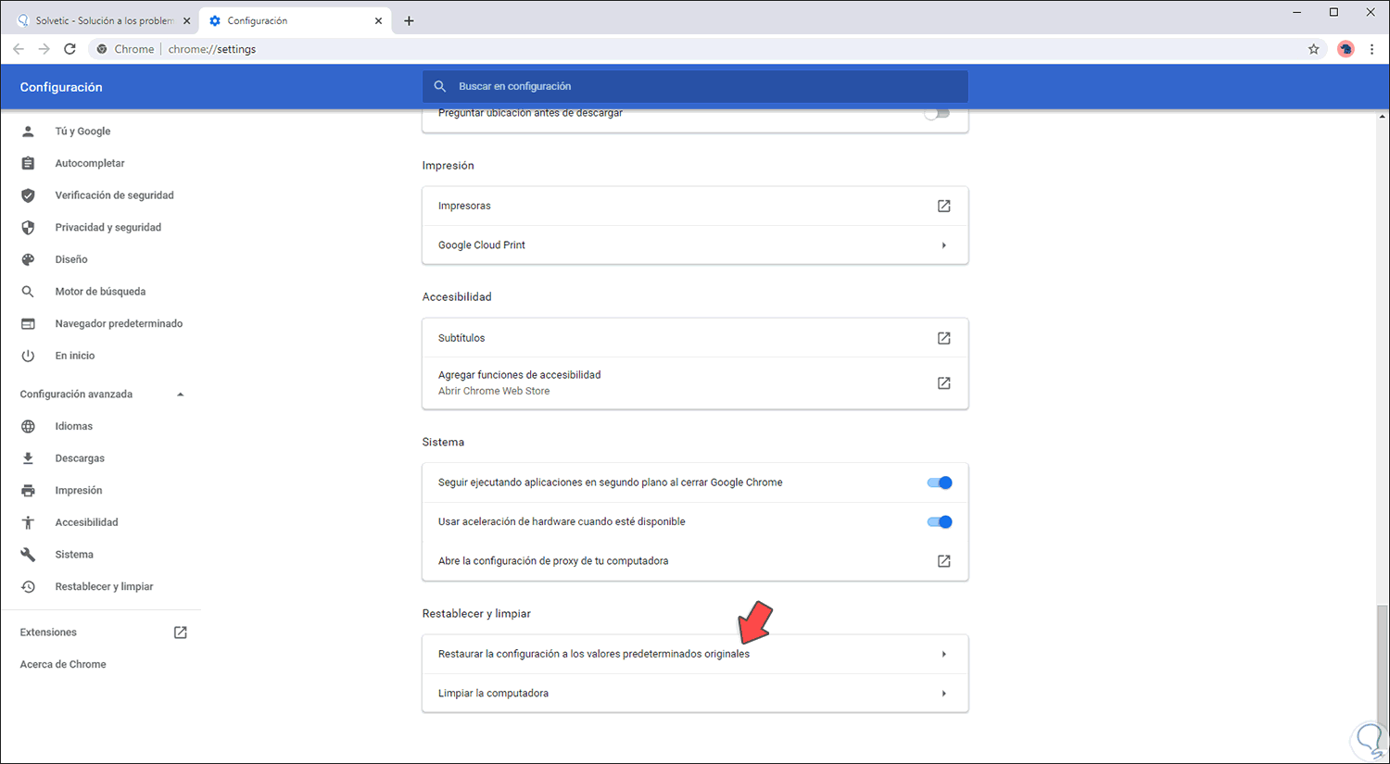Open Tú y Google settings
Screen dimensions: 1390x764
(82, 132)
